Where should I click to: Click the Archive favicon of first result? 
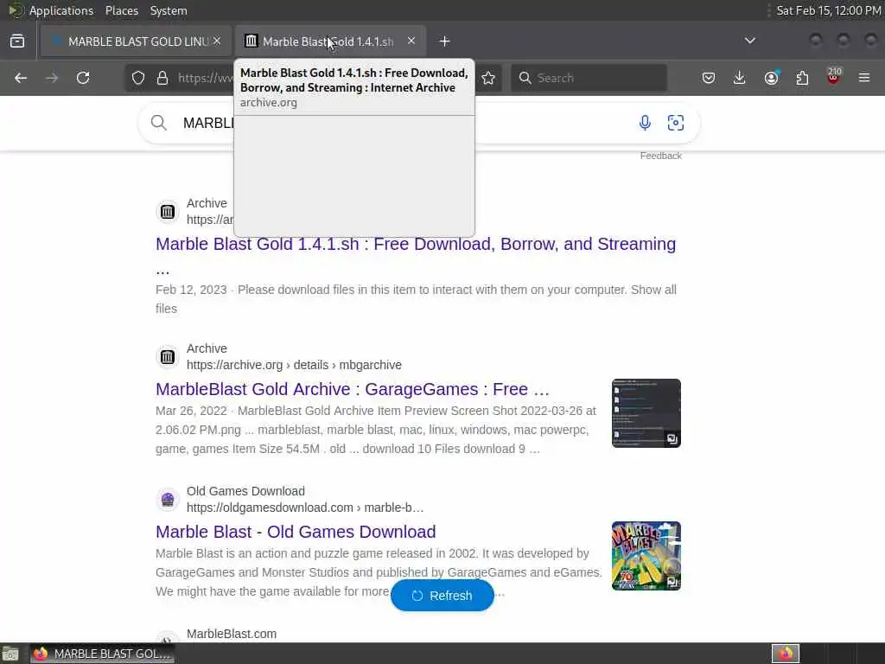point(168,212)
